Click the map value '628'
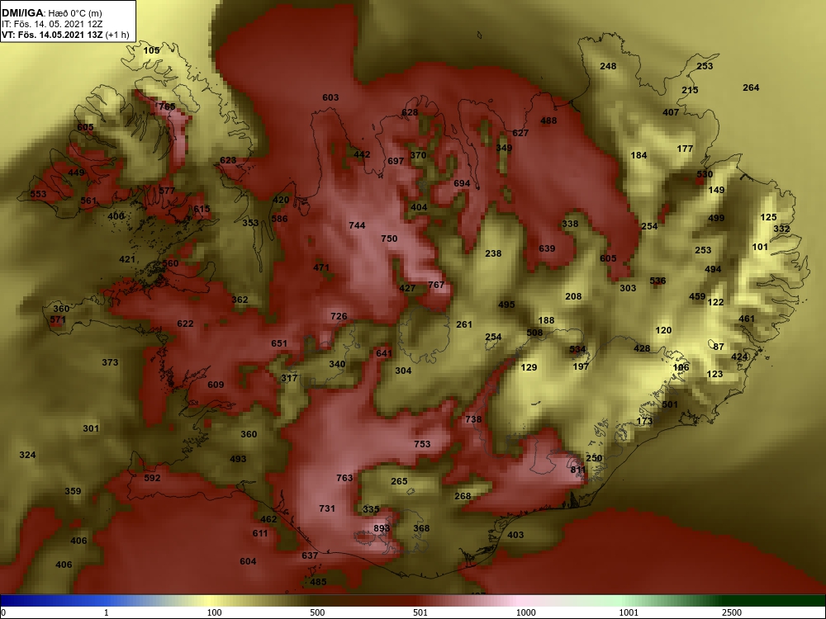Image resolution: width=826 pixels, height=619 pixels. tap(410, 112)
